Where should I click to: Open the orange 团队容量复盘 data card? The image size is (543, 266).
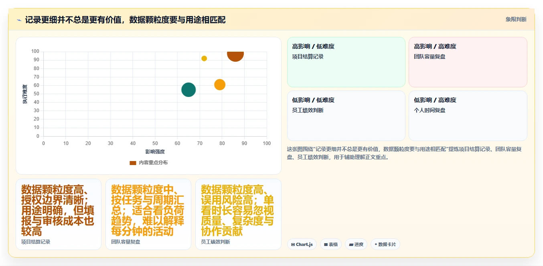[148, 214]
